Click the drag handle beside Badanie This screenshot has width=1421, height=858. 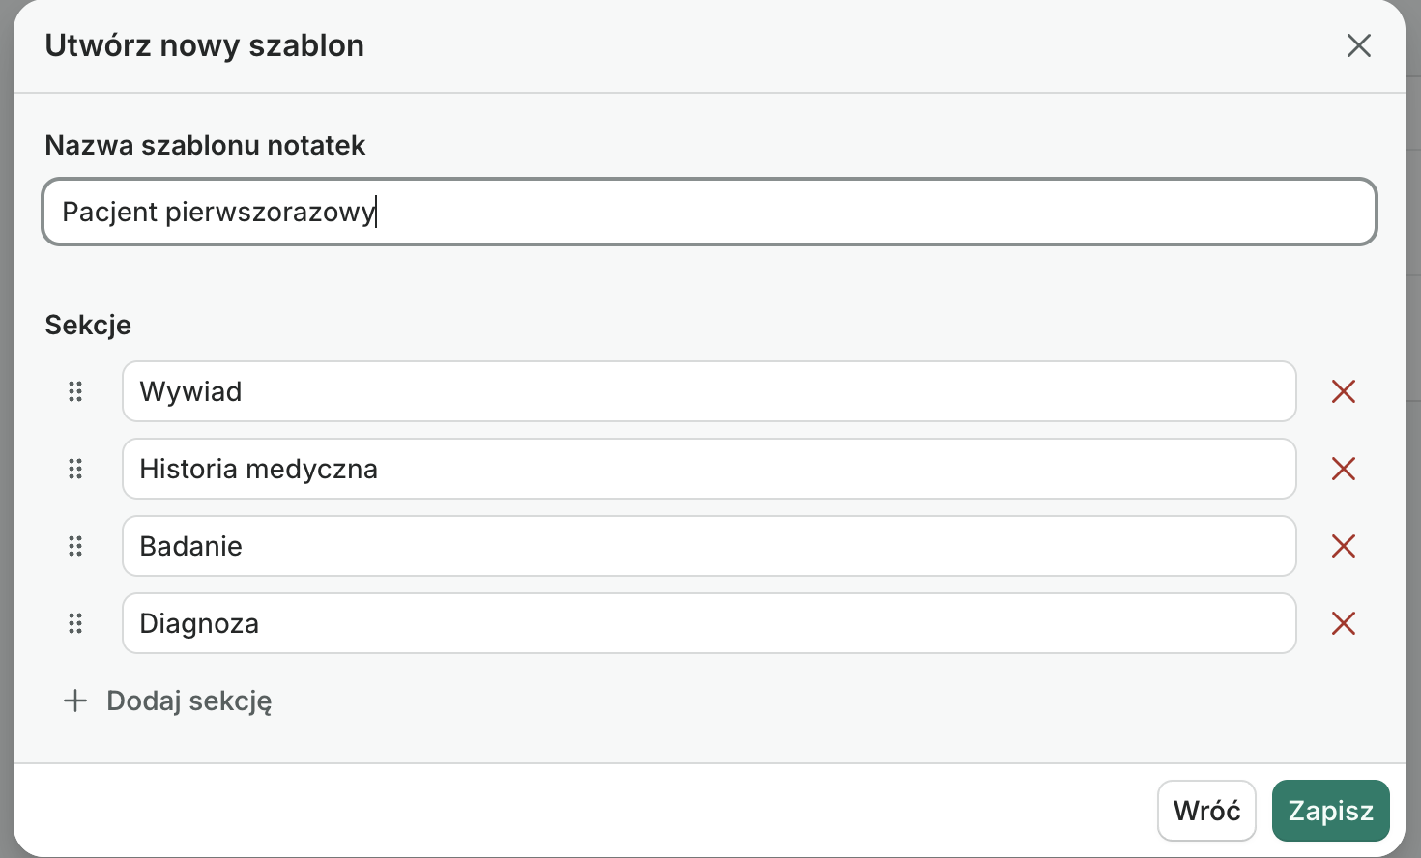pyautogui.click(x=75, y=546)
